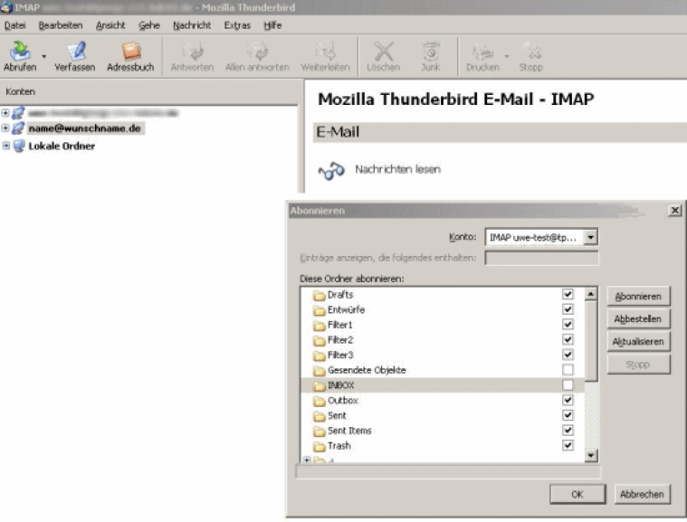Click the Antworten reply toolbar icon
The width and height of the screenshot is (687, 522).
[193, 52]
